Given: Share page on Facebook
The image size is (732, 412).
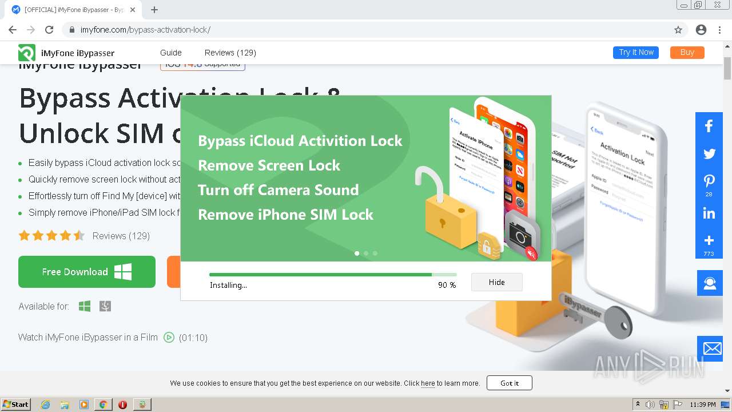Looking at the screenshot, I should click(x=709, y=126).
